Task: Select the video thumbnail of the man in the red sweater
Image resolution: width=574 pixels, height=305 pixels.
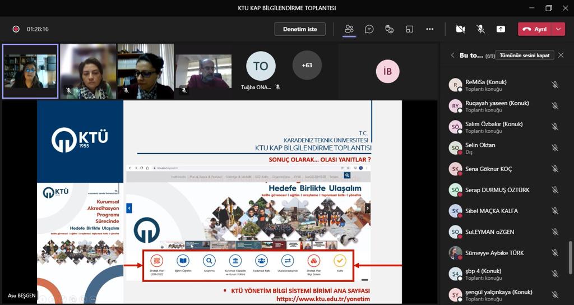Action: [x=203, y=71]
